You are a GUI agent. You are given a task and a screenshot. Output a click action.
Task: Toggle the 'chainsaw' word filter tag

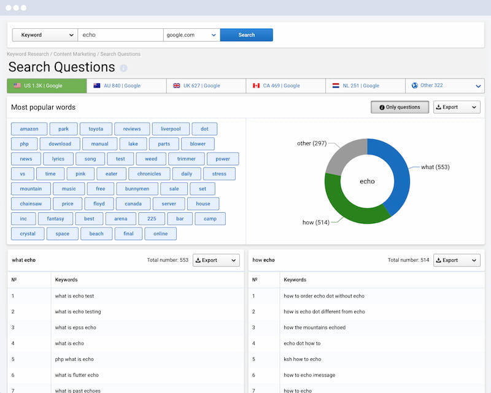click(31, 204)
